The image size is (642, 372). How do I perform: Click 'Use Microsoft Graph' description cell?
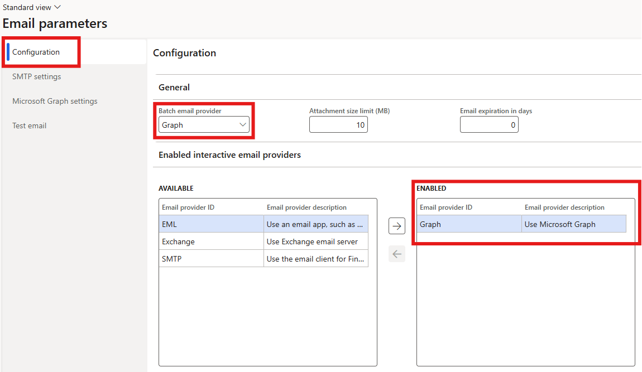574,224
